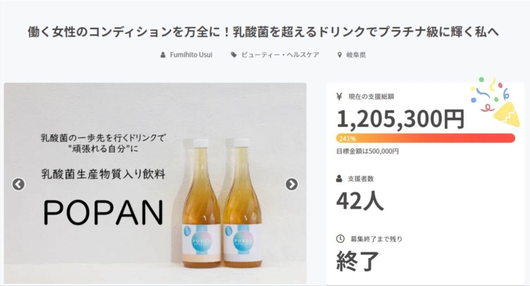Screen dimensions: 530x286
Task: Click the 241% funding progress bar
Action: click(x=426, y=138)
